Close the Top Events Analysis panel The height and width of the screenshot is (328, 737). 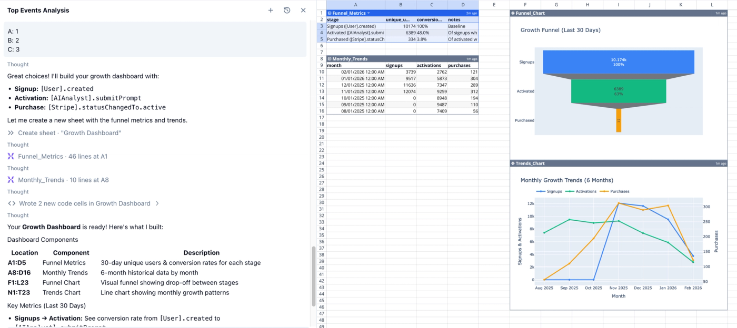tap(303, 10)
